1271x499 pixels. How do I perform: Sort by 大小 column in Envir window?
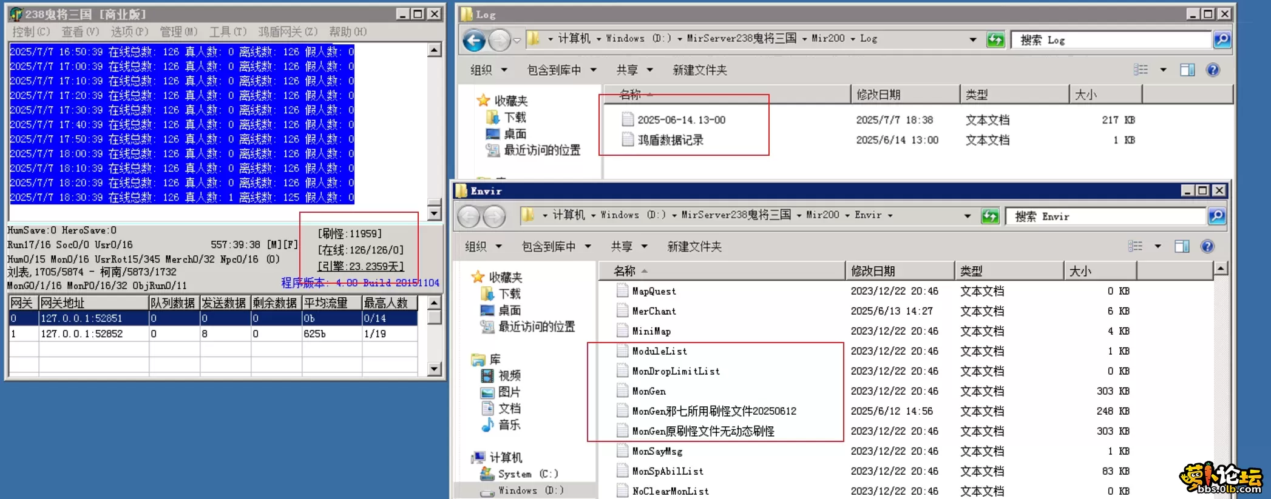point(1100,271)
